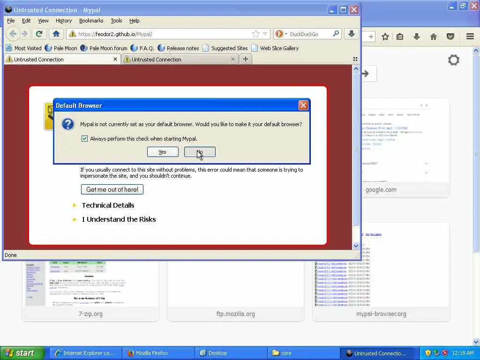
Task: Click the Firefox address bar go arrow
Action: coord(370,37)
